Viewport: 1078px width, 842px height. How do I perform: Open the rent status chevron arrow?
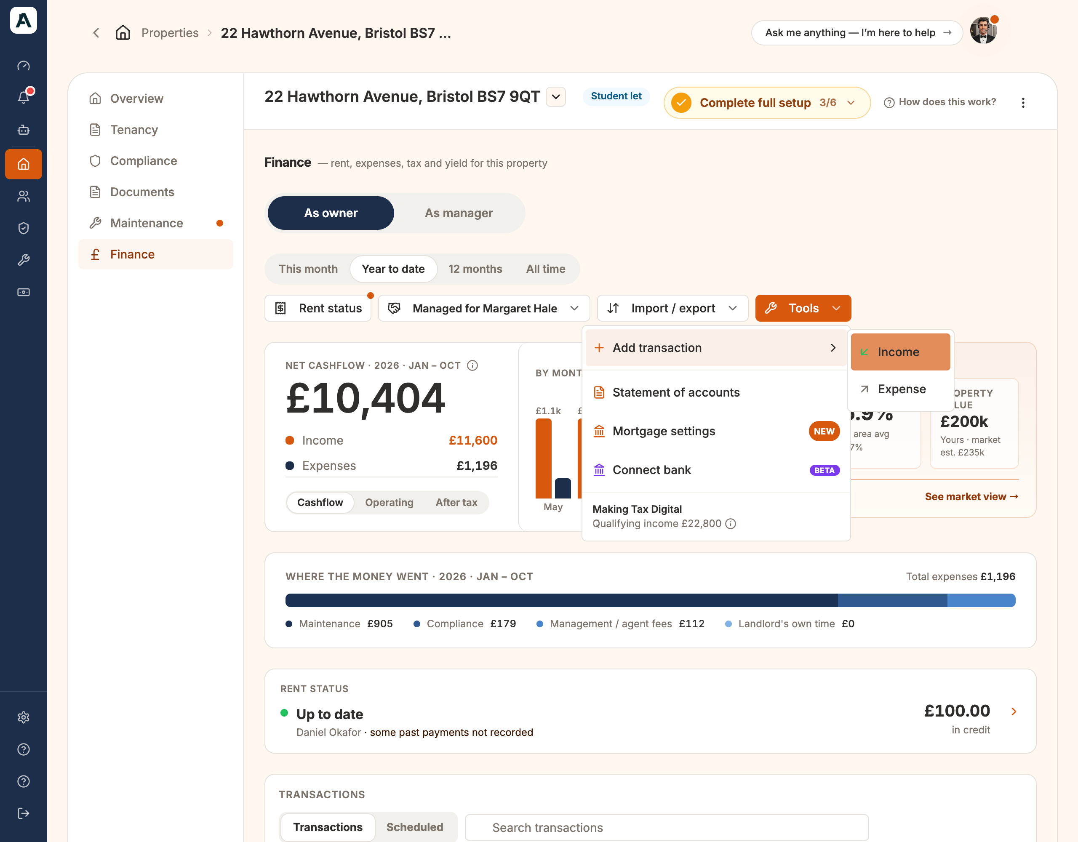click(1014, 711)
